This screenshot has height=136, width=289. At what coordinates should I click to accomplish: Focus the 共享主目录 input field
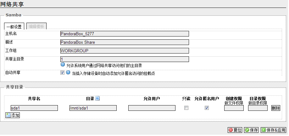[125, 59]
